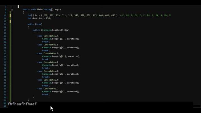Click 'Console.Beep(fq[5], duration);' line
Viewport: 201px width, 113px height.
pos(61,91)
